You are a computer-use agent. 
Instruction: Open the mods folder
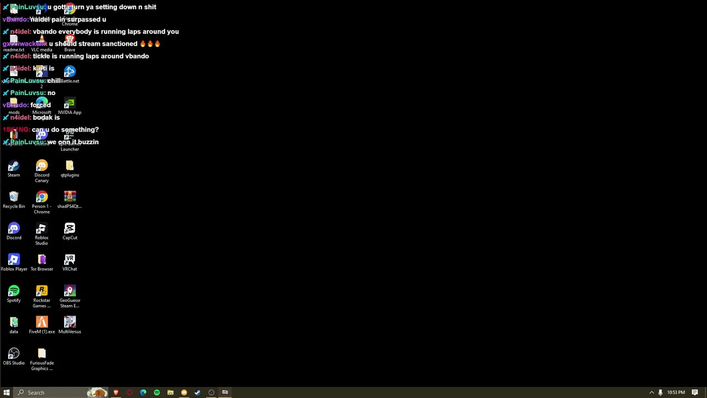14,107
